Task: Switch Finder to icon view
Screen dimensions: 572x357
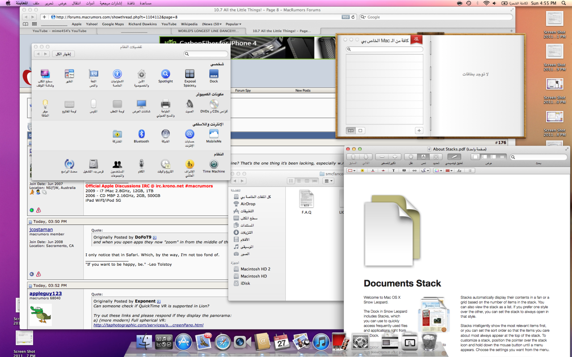Action: coord(291,181)
